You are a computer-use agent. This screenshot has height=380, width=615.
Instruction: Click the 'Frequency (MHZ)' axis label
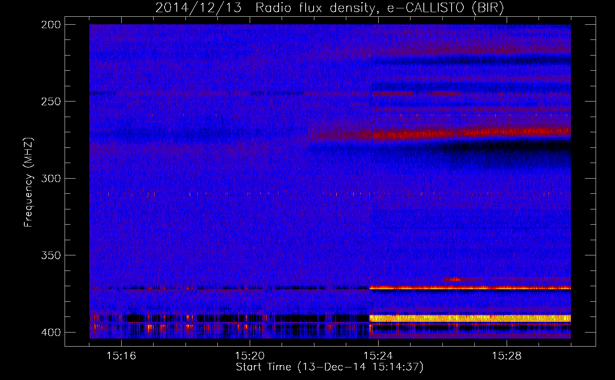pyautogui.click(x=29, y=182)
